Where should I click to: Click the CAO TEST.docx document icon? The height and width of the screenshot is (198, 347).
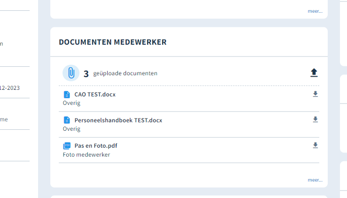tap(67, 95)
